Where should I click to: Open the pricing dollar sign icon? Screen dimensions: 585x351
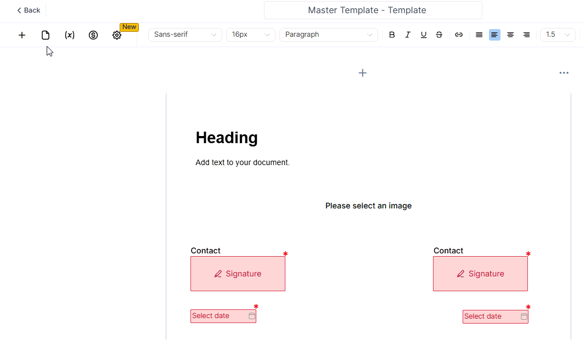click(93, 35)
